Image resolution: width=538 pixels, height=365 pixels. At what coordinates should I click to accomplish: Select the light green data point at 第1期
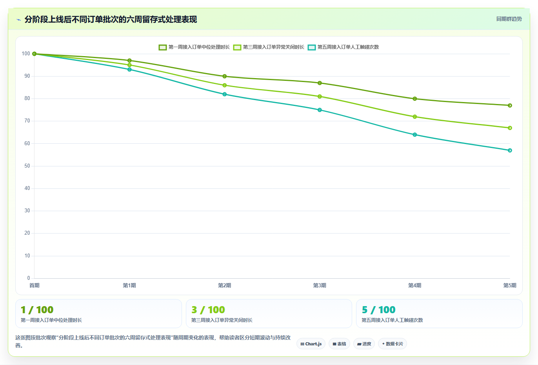129,65
